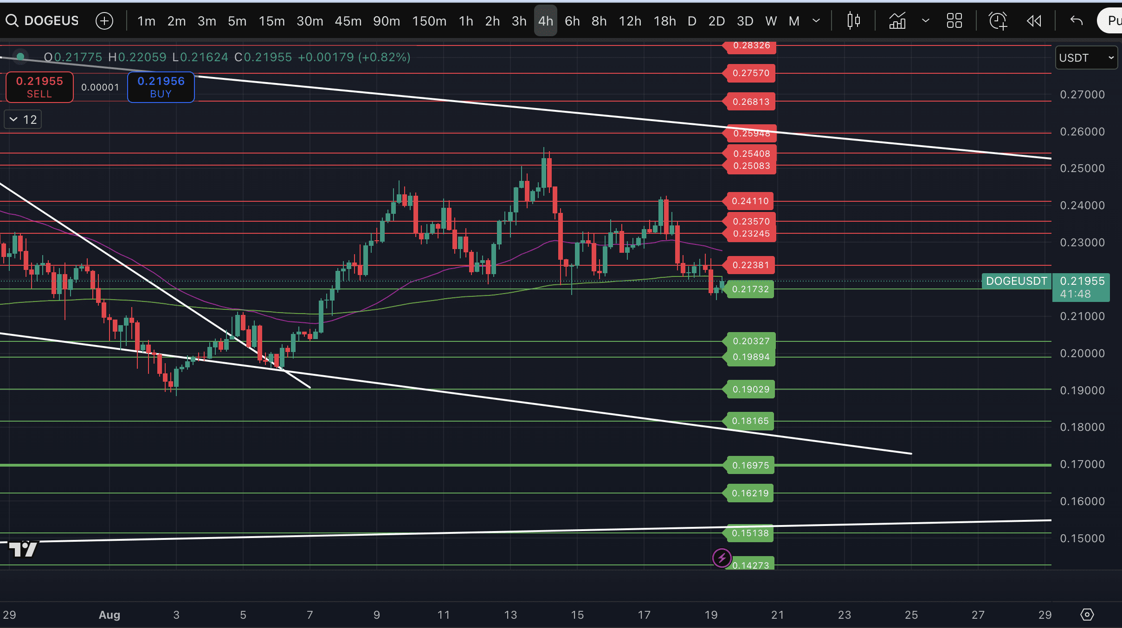The height and width of the screenshot is (628, 1122).
Task: Select the 2m timeframe
Action: (x=177, y=21)
